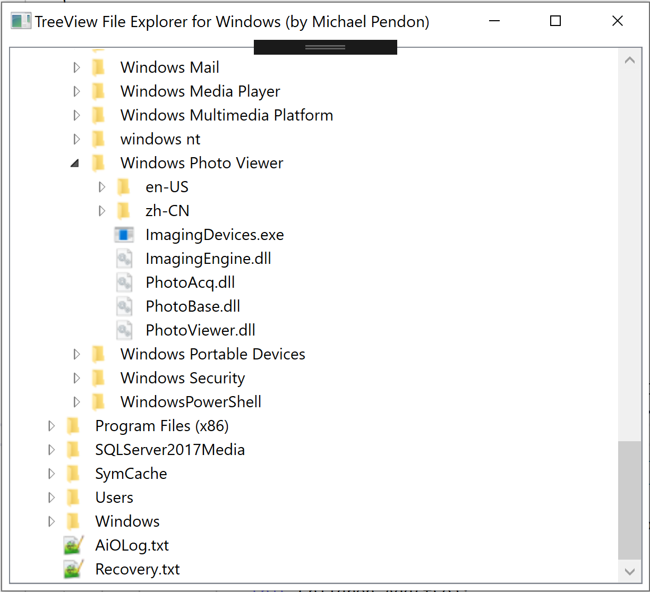Expand the Windows Media Player node
Screen dimensions: 650x592
coord(76,91)
